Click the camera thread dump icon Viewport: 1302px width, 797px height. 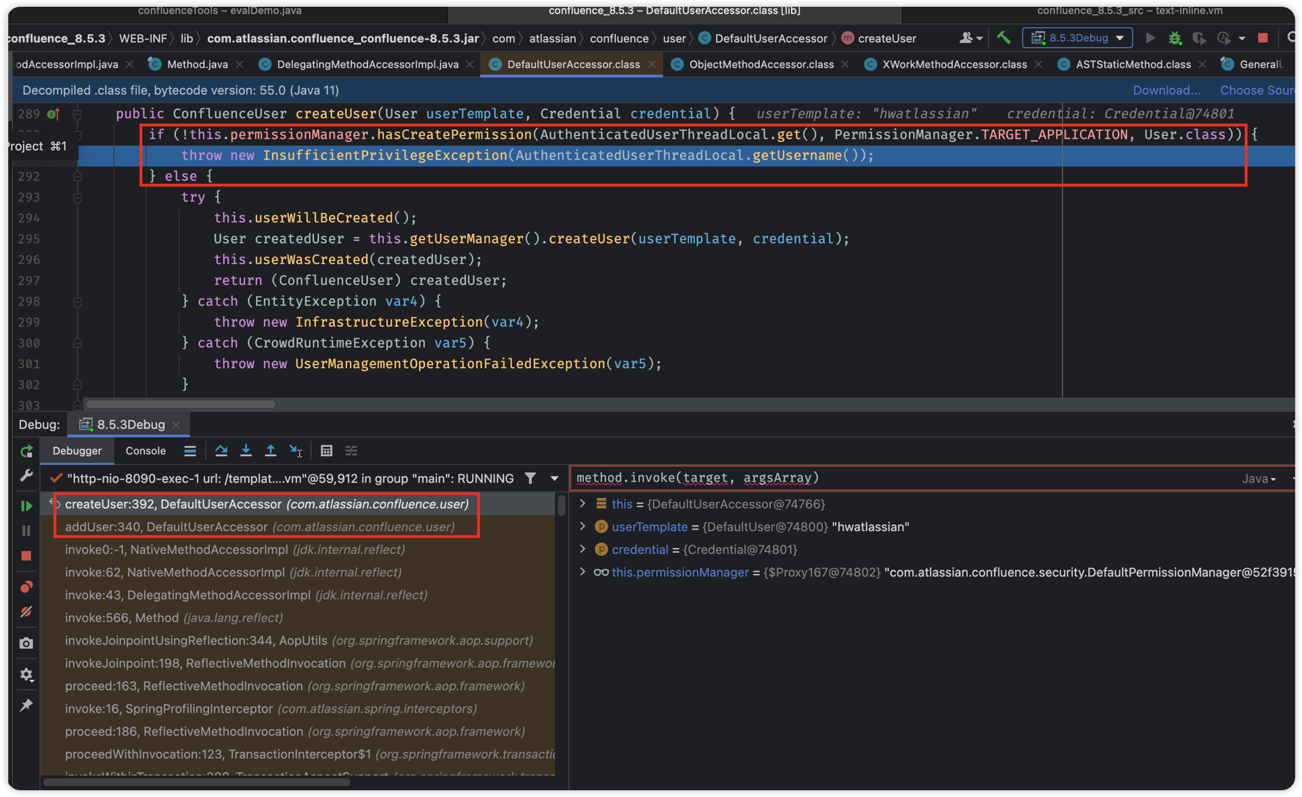point(26,643)
